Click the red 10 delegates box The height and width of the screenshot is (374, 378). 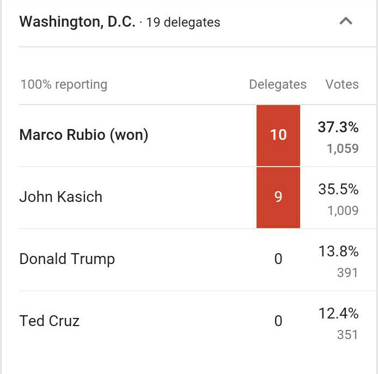coord(278,135)
